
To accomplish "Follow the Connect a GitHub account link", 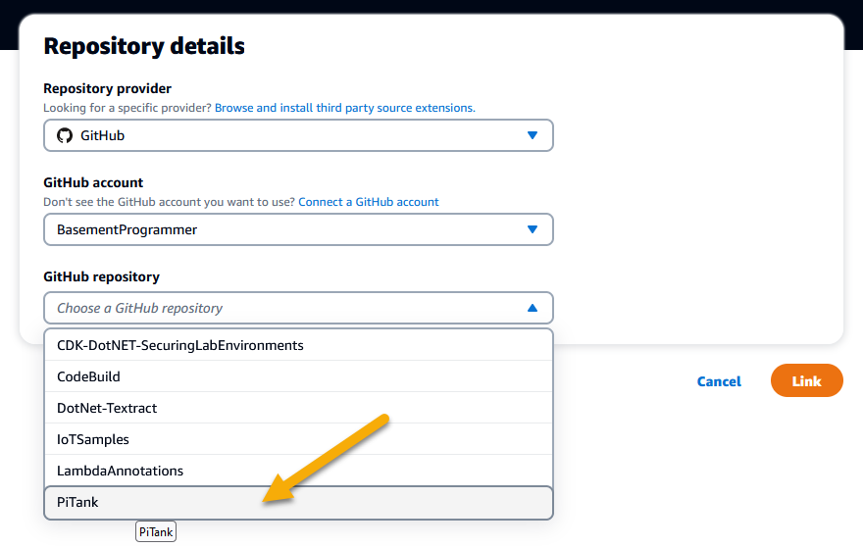I will click(x=369, y=202).
